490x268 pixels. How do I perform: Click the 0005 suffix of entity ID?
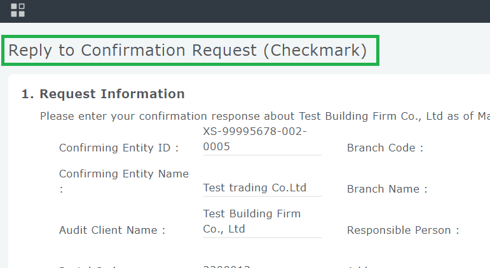[x=216, y=147]
